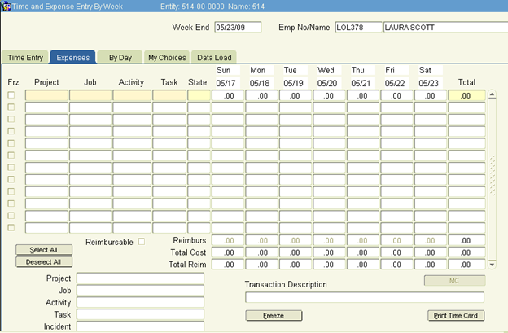Click the Week End date field

coord(238,27)
